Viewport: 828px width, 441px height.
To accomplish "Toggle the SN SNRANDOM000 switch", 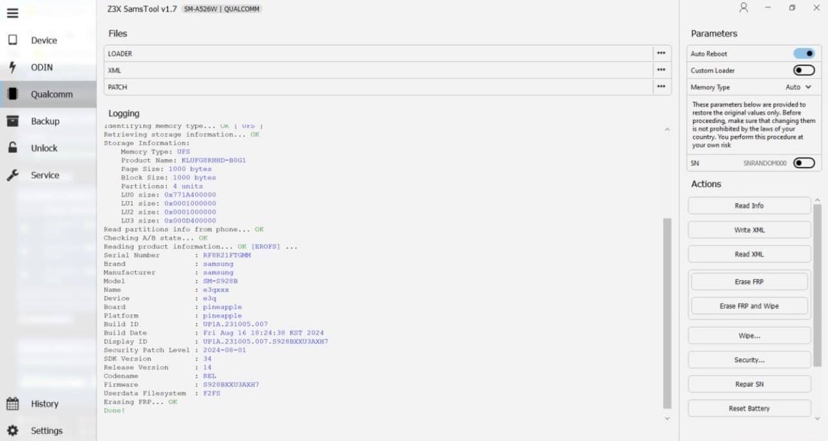I will point(803,162).
